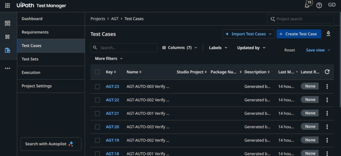Click the test cases Search field

click(x=124, y=48)
